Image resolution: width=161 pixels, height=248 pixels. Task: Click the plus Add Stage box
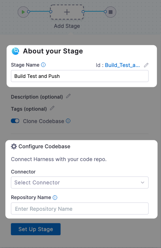67,12
